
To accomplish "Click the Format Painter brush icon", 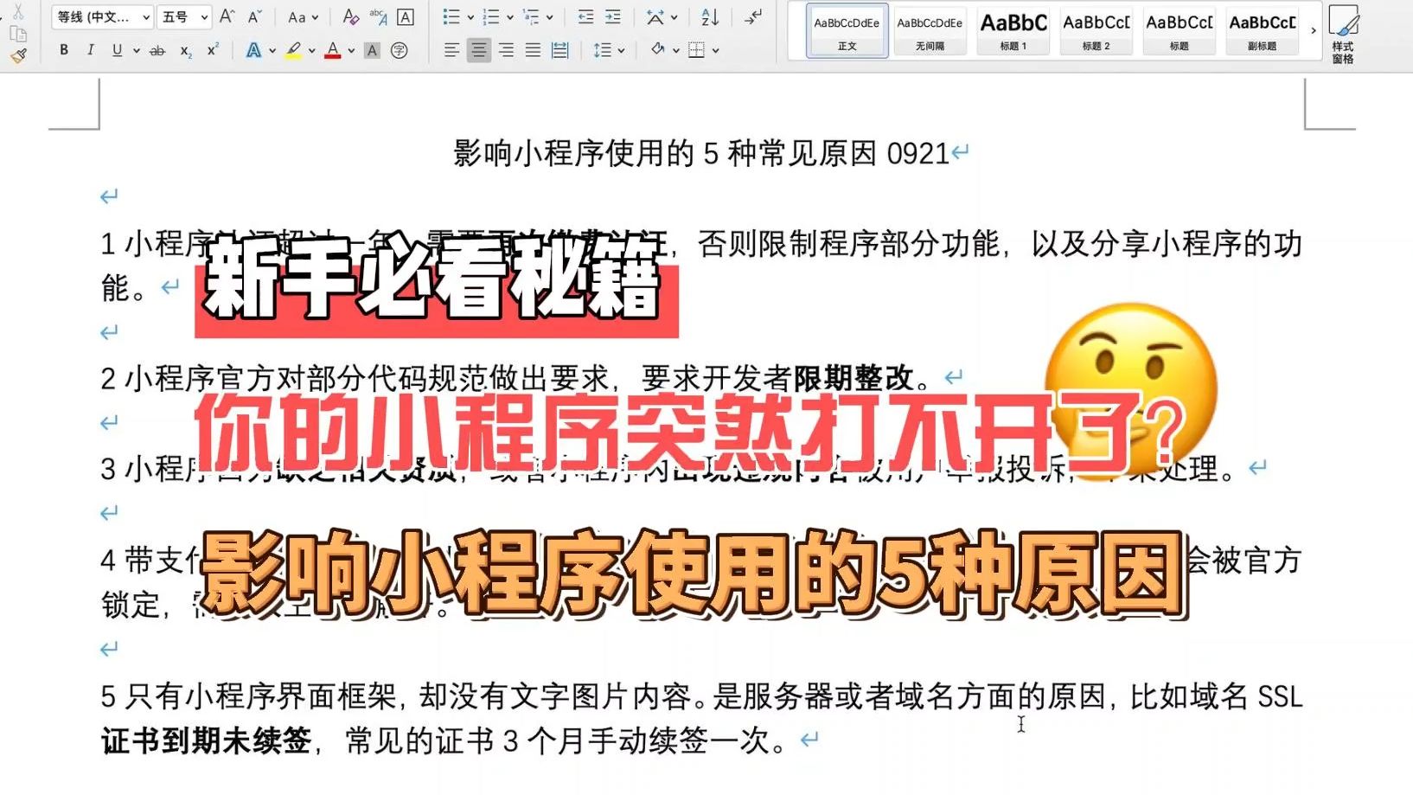I will pos(19,55).
